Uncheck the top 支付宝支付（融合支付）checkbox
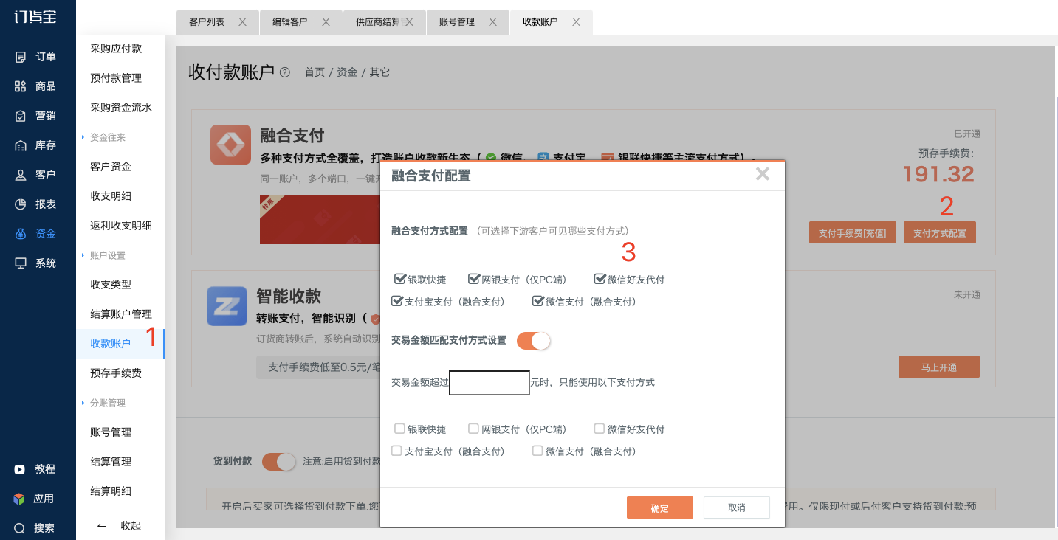This screenshot has height=540, width=1058. (396, 301)
